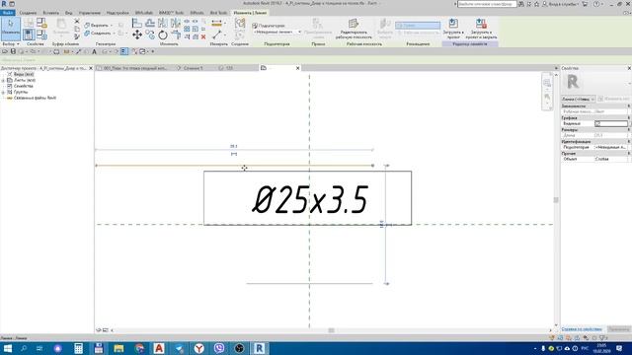Close the Project Browser panel
The image size is (632, 355).
(x=90, y=68)
